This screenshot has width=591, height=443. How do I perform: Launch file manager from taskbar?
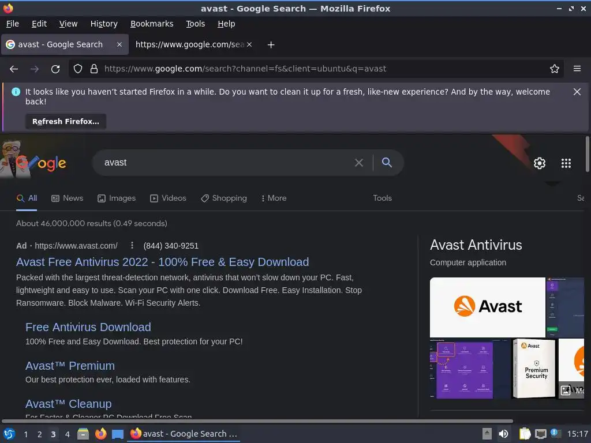(83, 434)
